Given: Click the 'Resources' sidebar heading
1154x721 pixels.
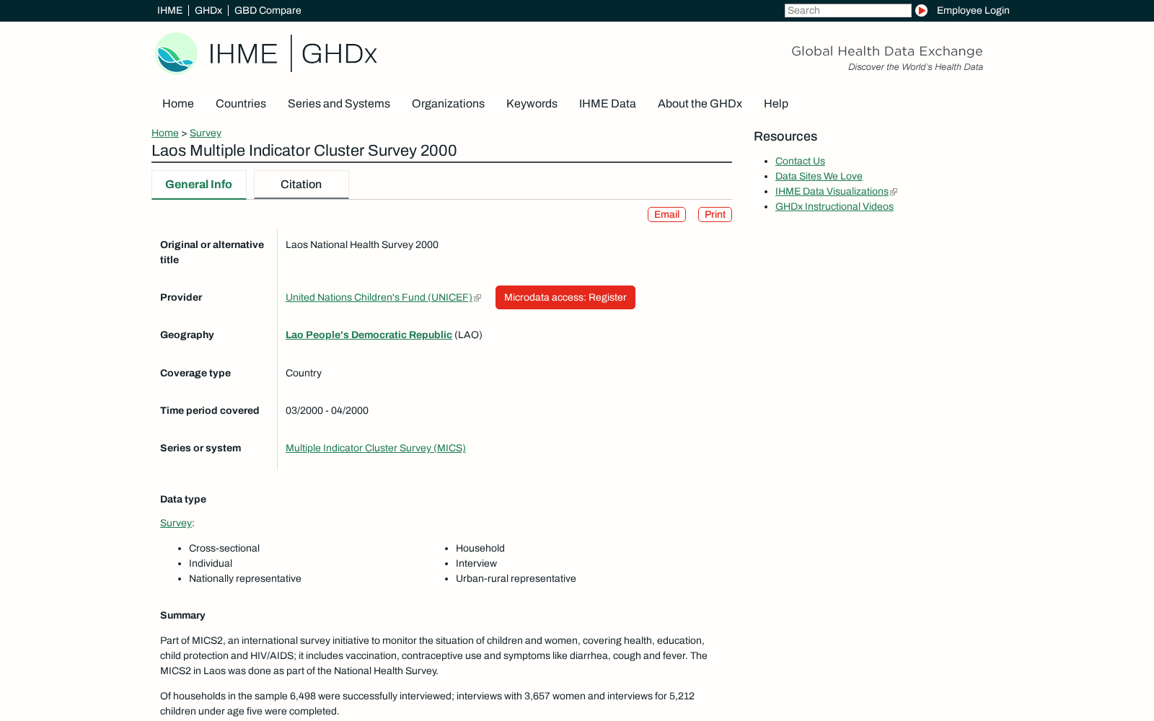Looking at the screenshot, I should [x=785, y=136].
